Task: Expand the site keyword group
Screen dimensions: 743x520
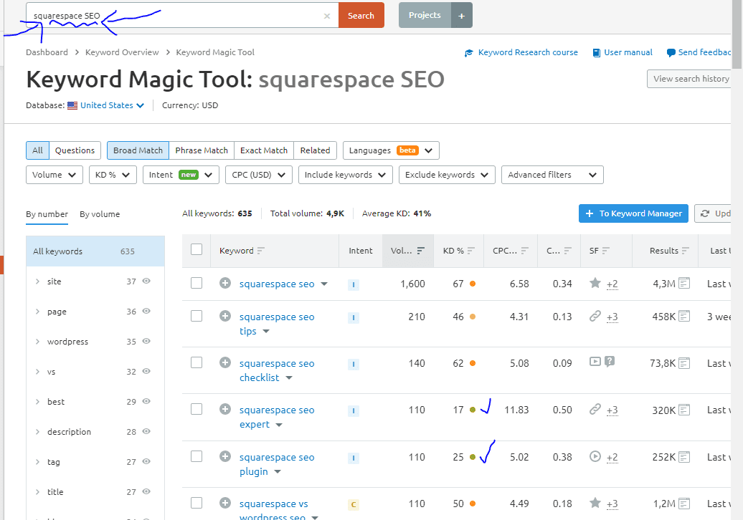Action: click(37, 281)
